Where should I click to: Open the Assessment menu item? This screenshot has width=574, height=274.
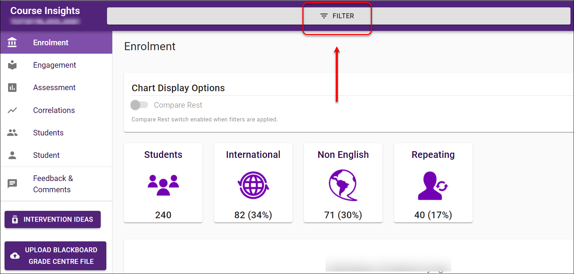pos(54,87)
